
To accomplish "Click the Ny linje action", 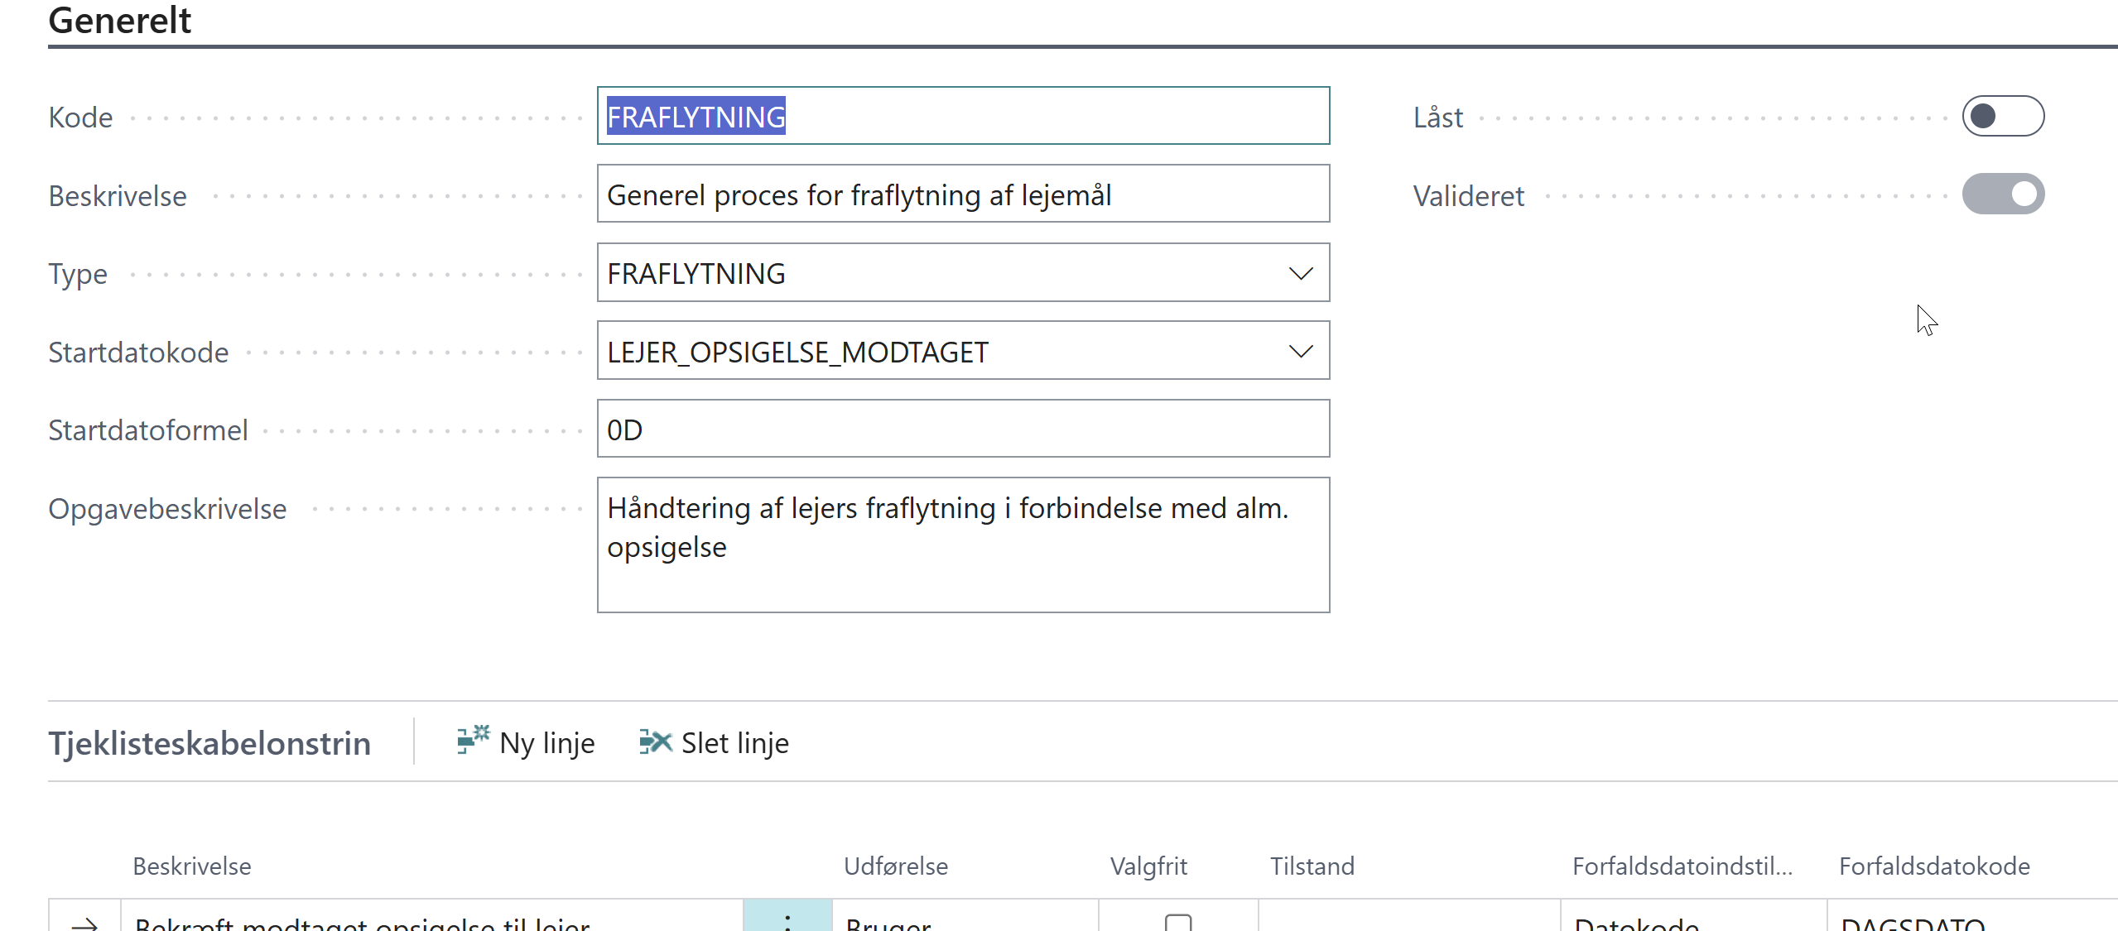I will (526, 742).
